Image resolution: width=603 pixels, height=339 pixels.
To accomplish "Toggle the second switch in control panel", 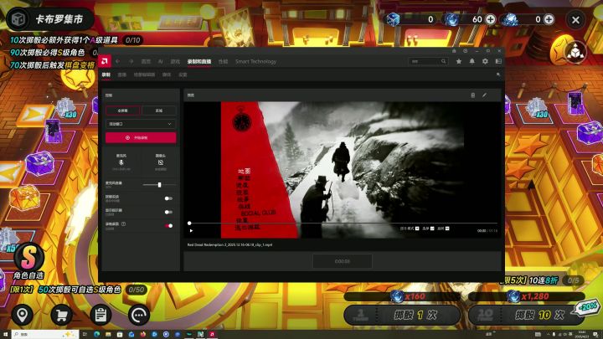I will [x=168, y=212].
